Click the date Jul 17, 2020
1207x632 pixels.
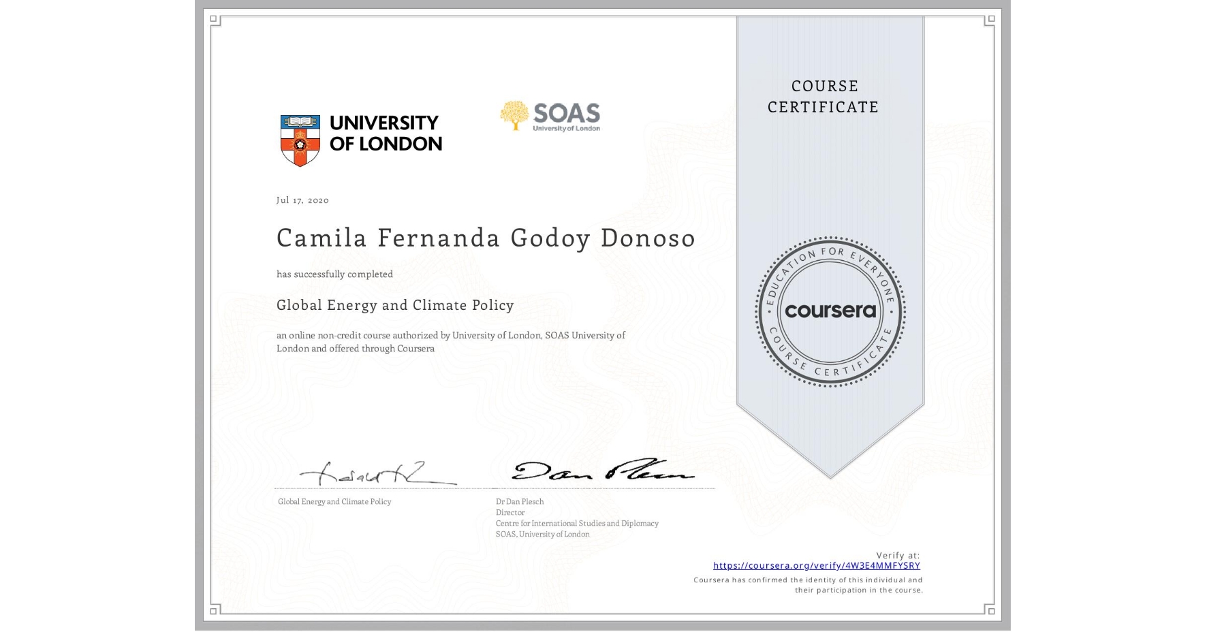[302, 200]
